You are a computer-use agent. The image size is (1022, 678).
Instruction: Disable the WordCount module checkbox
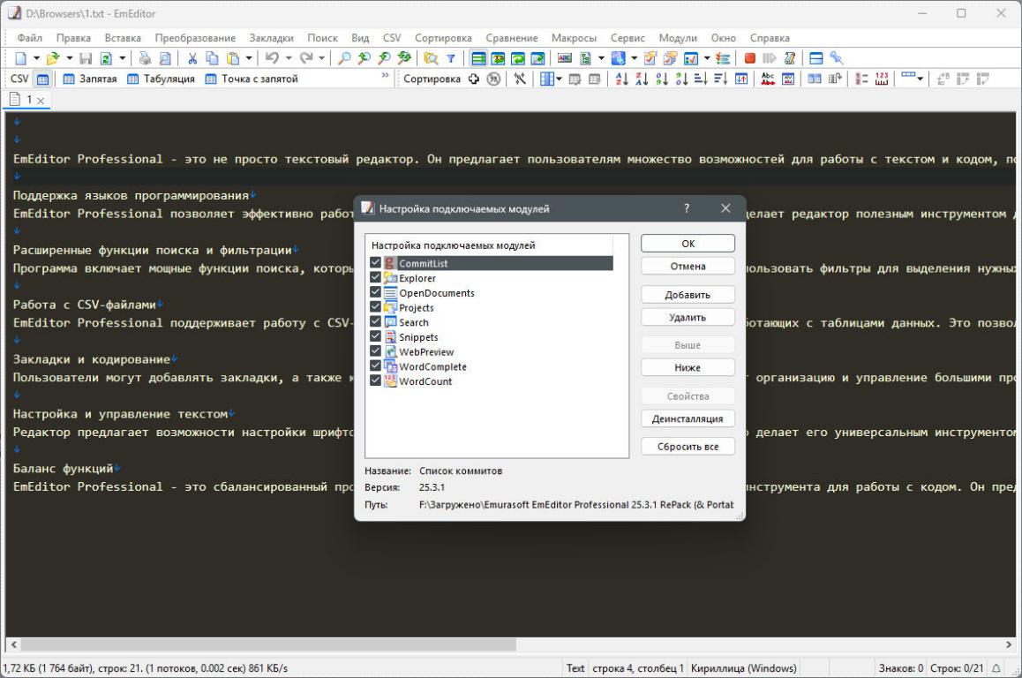pos(376,381)
